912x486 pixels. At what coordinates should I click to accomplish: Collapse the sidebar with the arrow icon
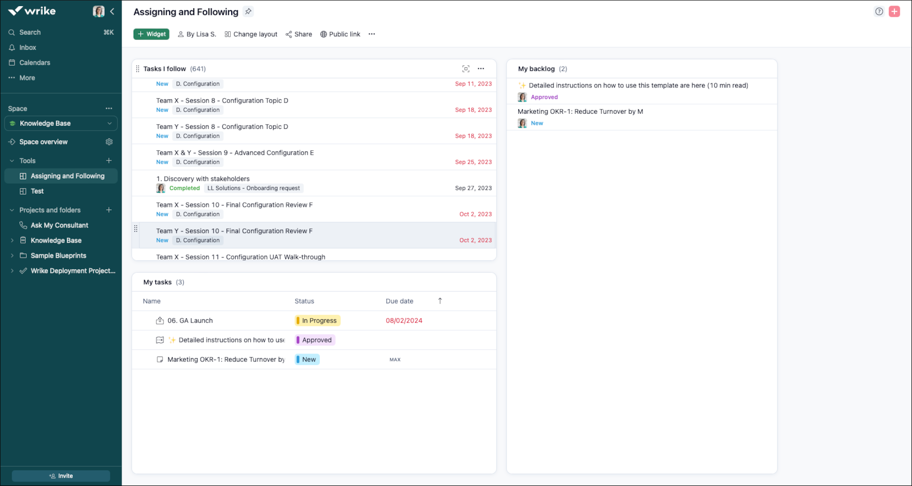tap(112, 11)
